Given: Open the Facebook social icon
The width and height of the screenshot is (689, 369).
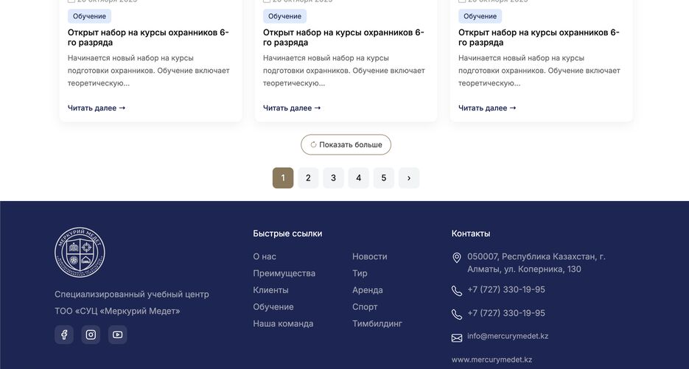Looking at the screenshot, I should pos(64,335).
